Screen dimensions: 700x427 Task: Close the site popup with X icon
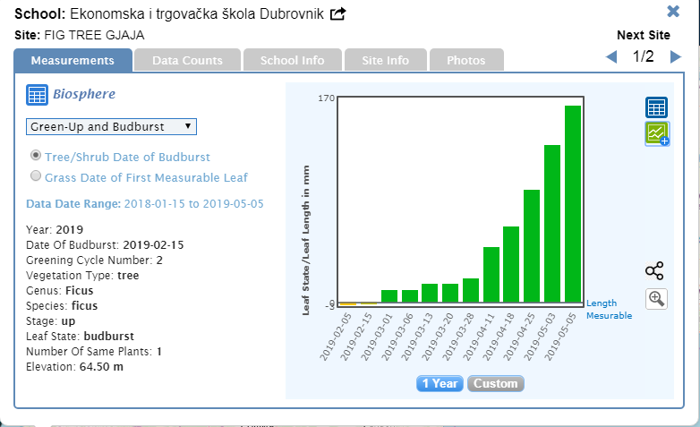click(673, 12)
